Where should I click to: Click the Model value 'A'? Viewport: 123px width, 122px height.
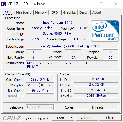(73, 52)
